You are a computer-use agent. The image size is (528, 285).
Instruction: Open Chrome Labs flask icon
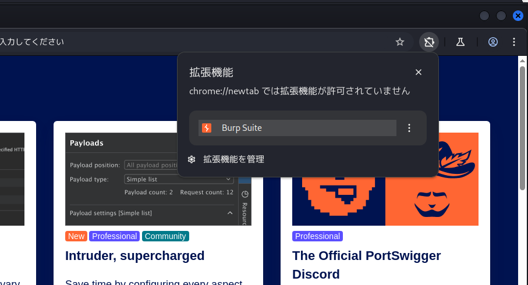460,42
